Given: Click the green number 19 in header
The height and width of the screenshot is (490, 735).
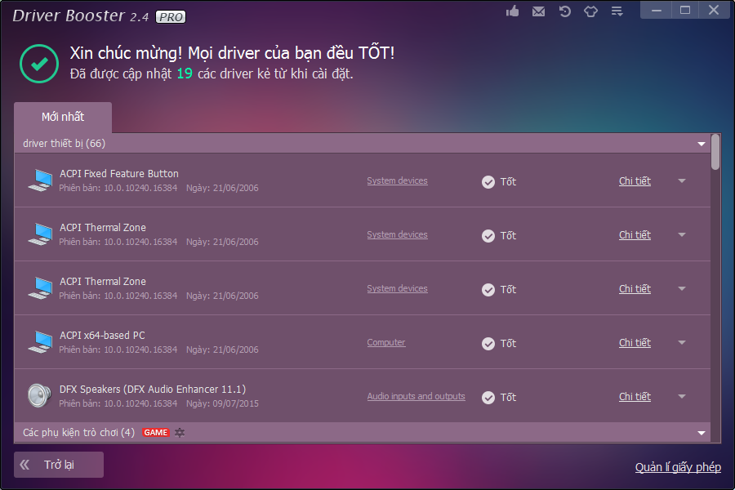Looking at the screenshot, I should [x=185, y=73].
